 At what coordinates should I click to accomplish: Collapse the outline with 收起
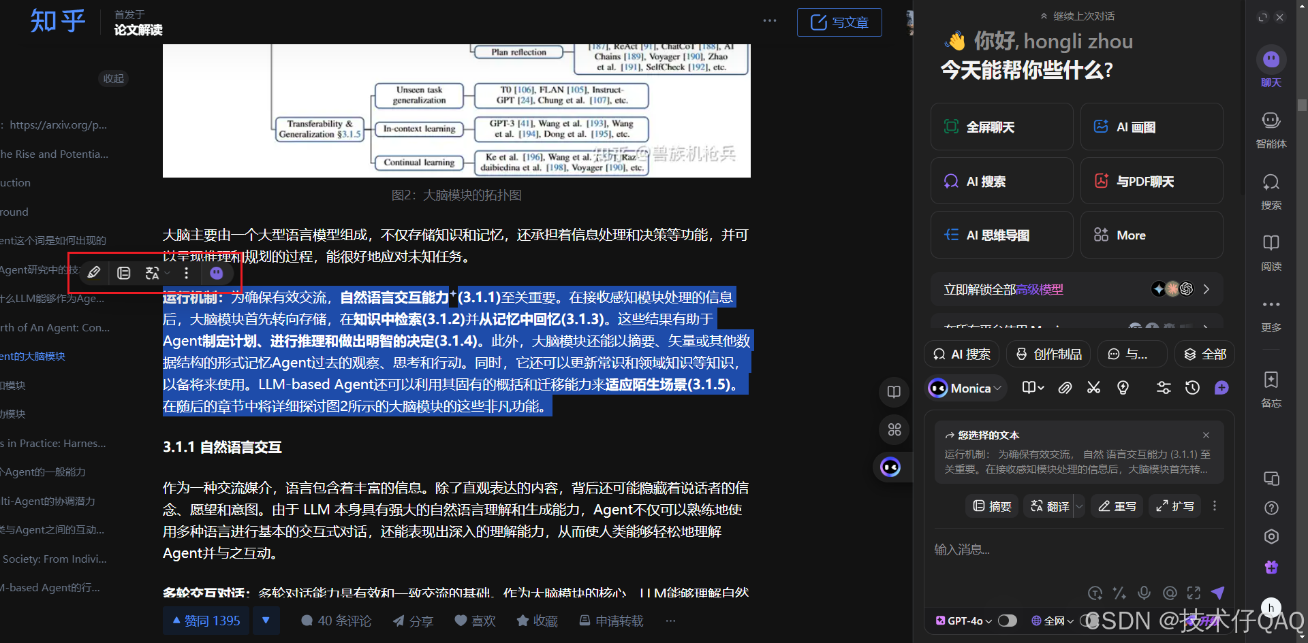click(114, 78)
